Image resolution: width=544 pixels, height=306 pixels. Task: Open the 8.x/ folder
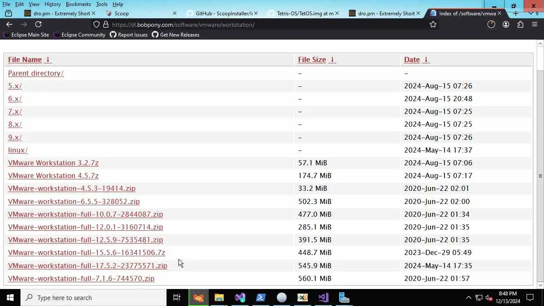click(15, 124)
